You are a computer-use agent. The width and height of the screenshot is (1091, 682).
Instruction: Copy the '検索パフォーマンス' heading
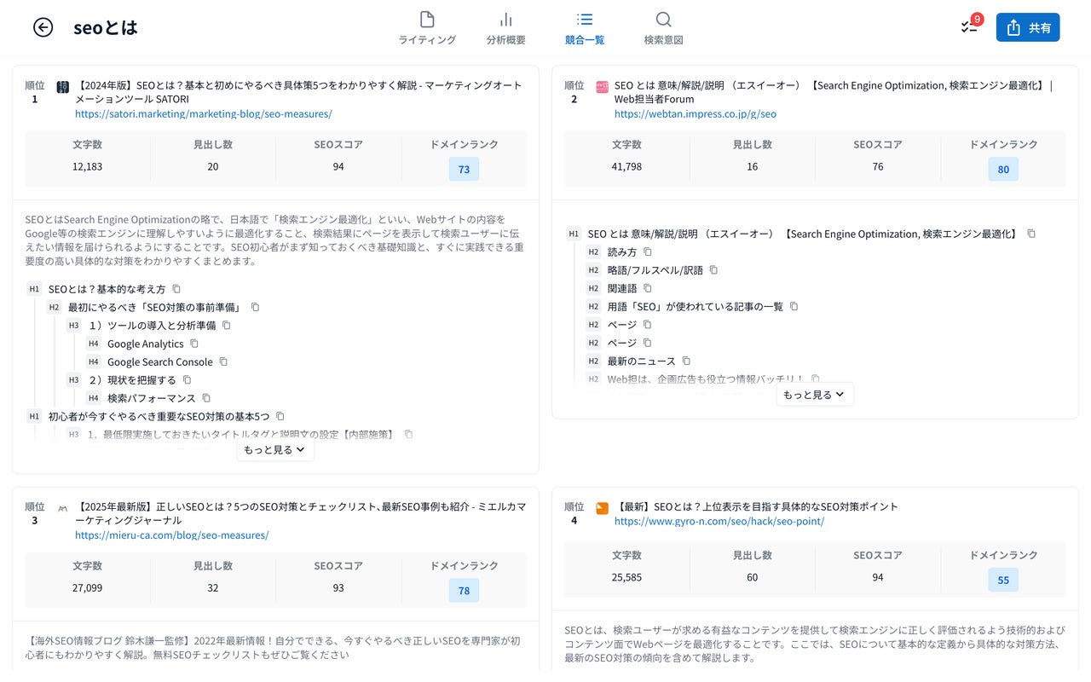click(x=206, y=398)
